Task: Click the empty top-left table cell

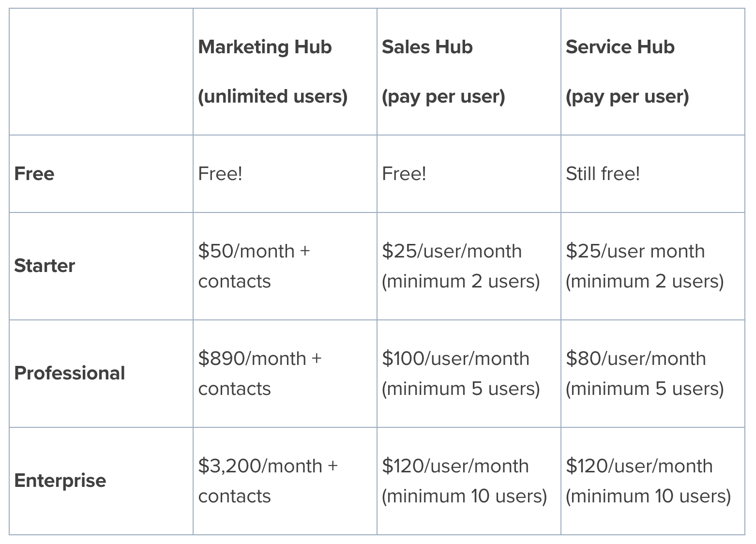Action: pos(101,72)
